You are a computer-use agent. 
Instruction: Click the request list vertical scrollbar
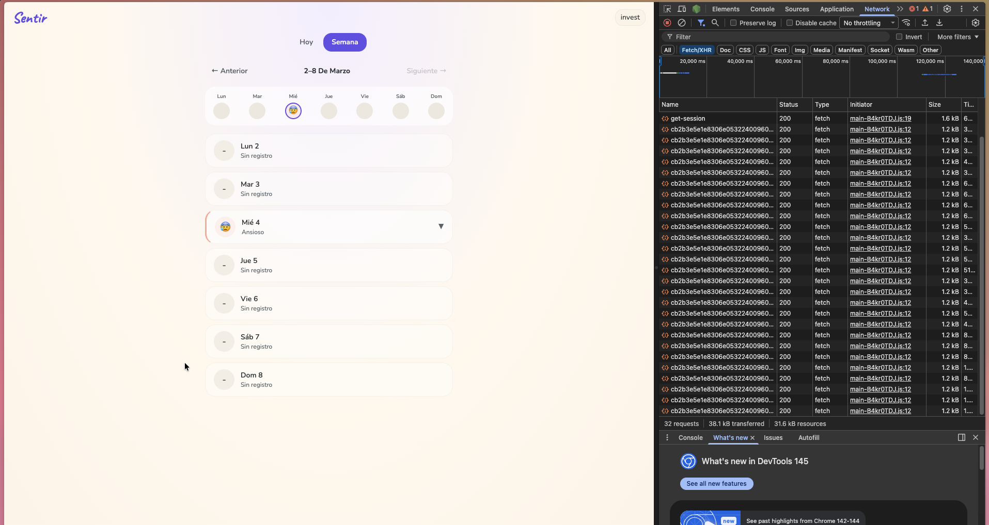point(983,276)
